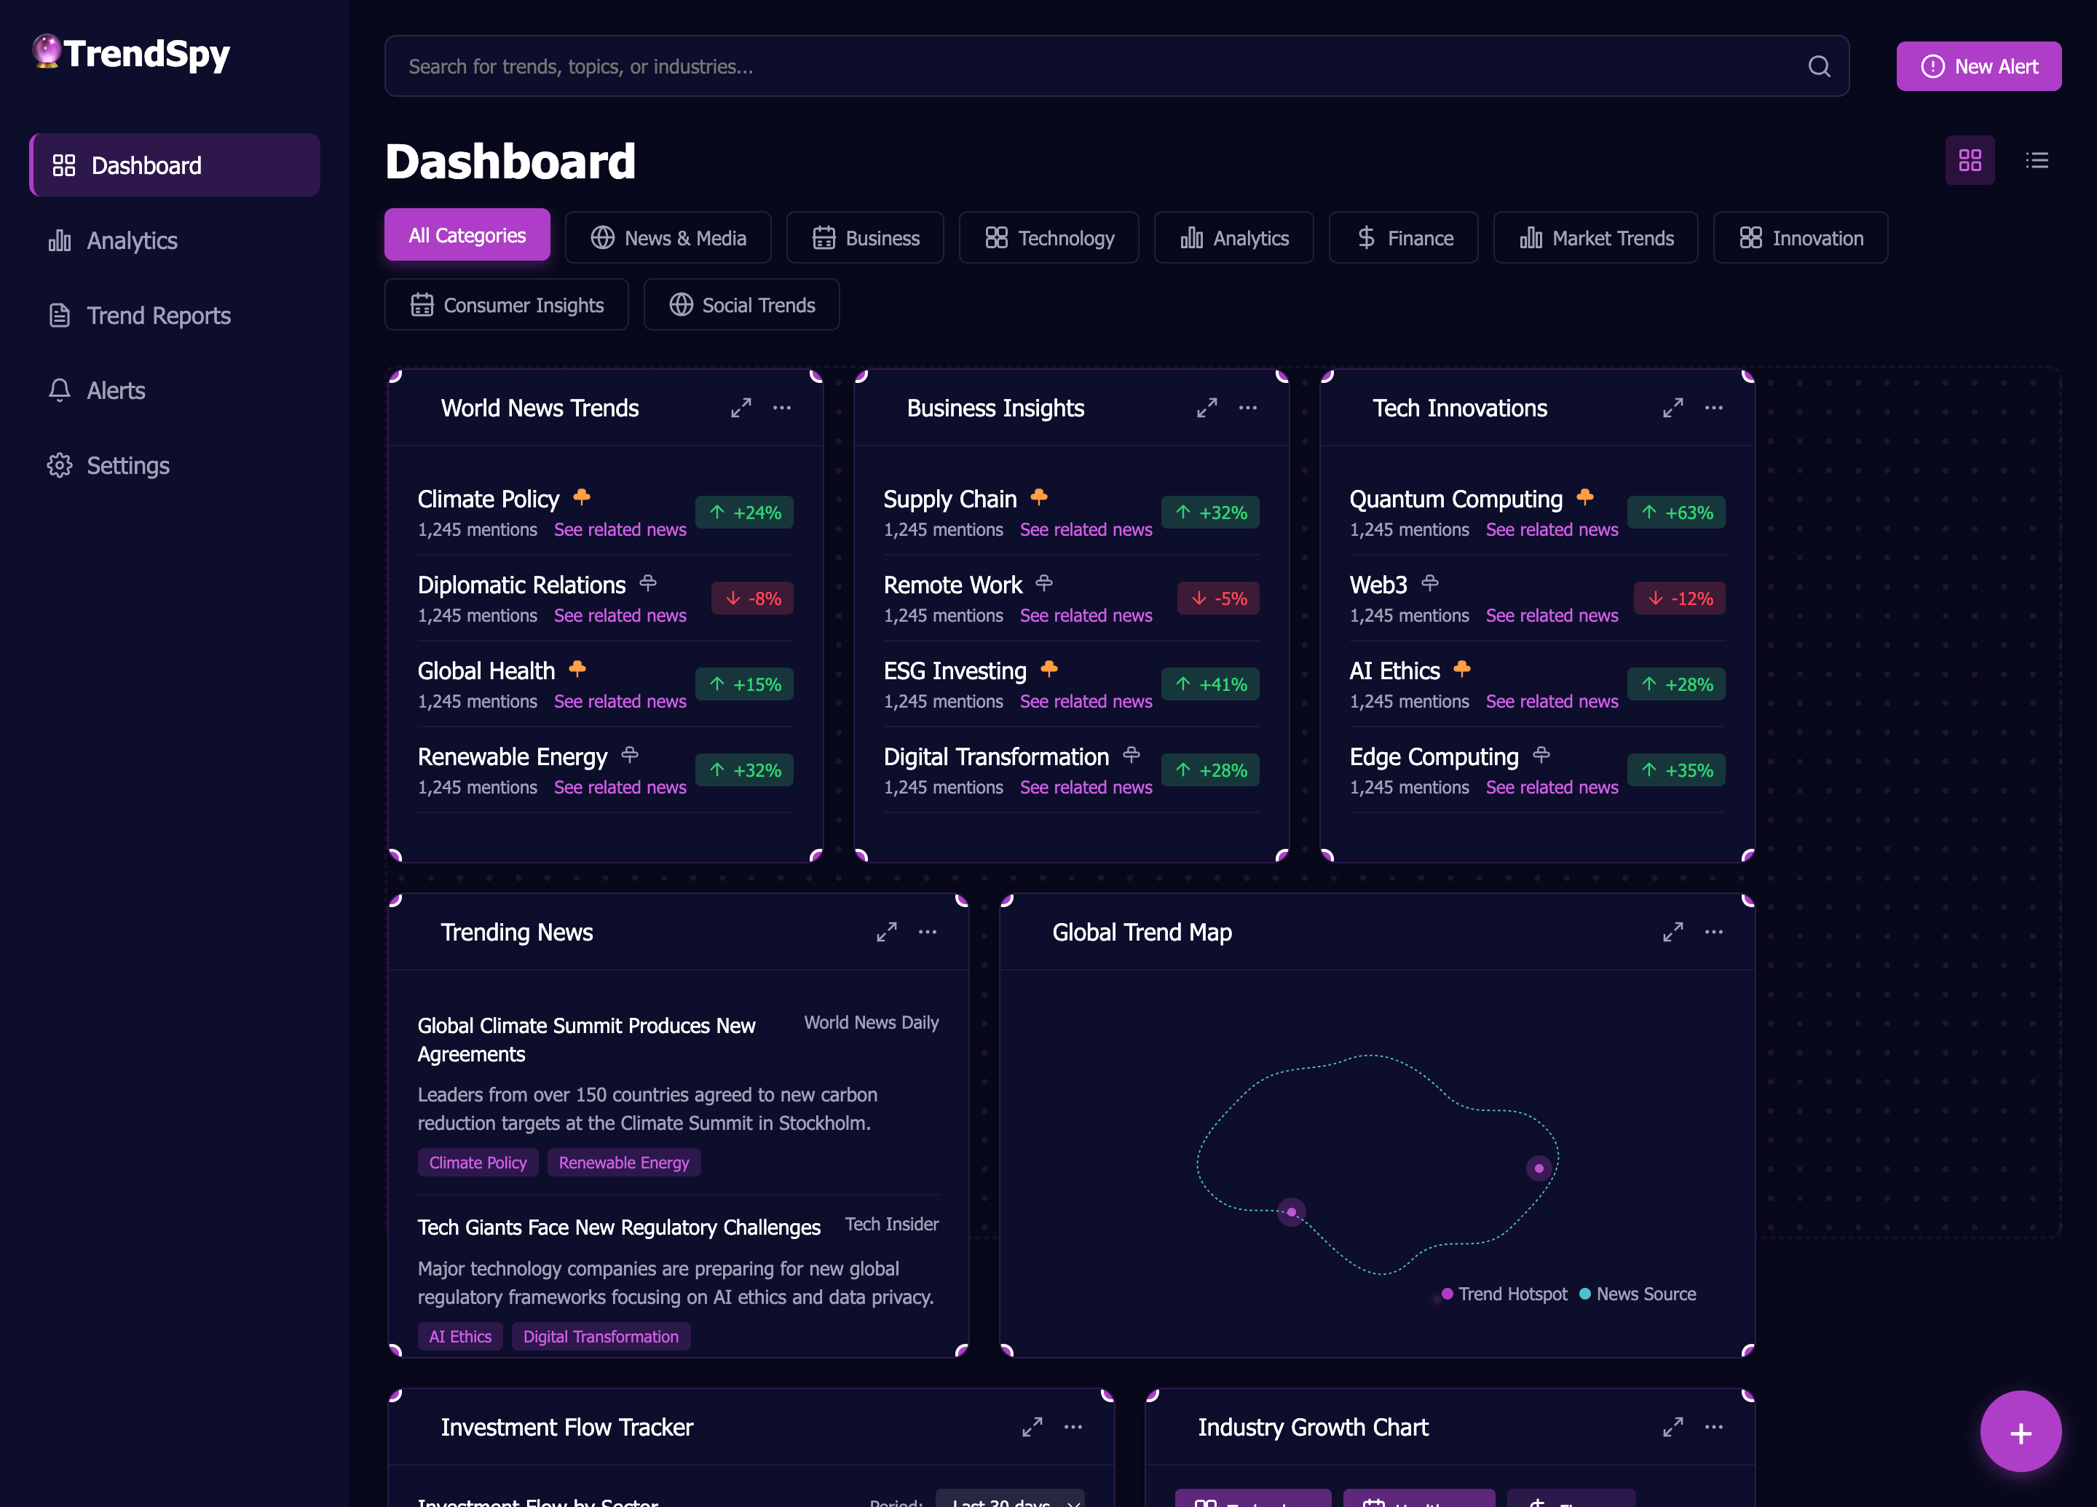The width and height of the screenshot is (2097, 1507).
Task: Click the Renewable Energy article tag
Action: [624, 1162]
